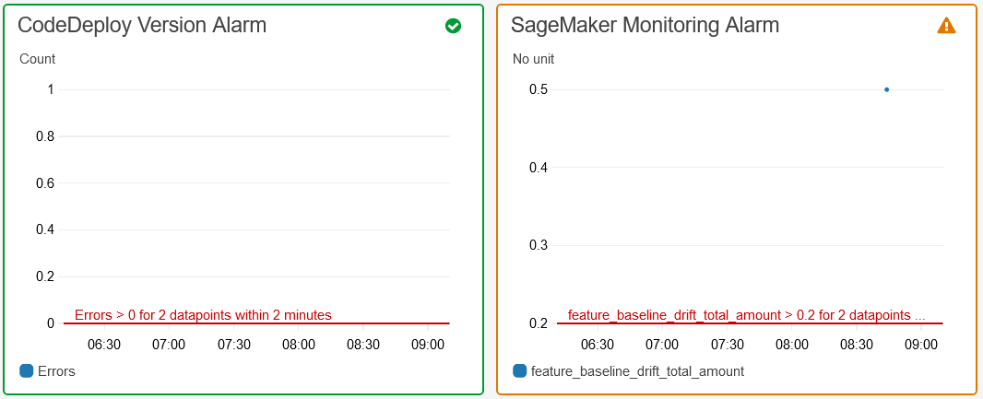Select the Errors legend label

point(56,371)
